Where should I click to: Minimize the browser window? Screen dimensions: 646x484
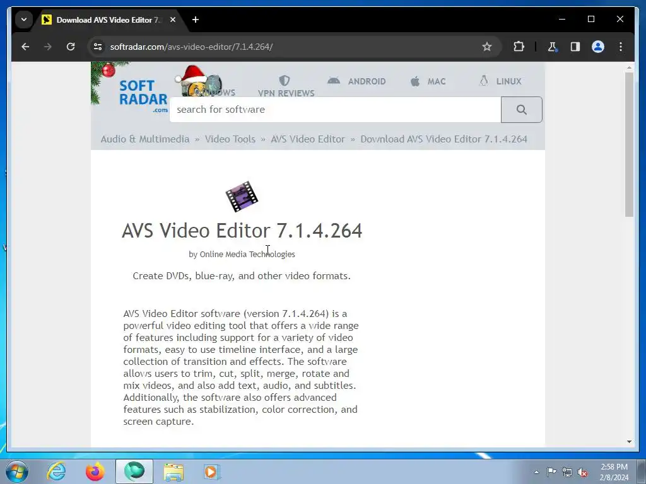(562, 19)
